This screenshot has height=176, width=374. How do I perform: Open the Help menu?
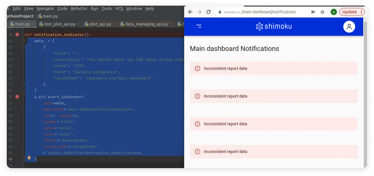click(x=150, y=8)
